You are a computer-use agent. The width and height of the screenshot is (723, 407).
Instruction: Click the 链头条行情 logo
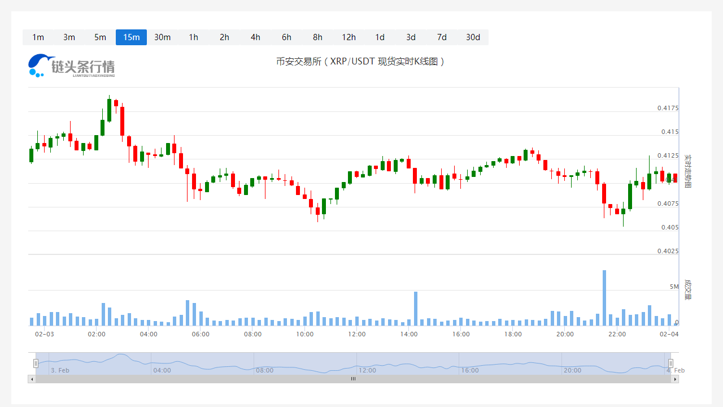(x=71, y=66)
